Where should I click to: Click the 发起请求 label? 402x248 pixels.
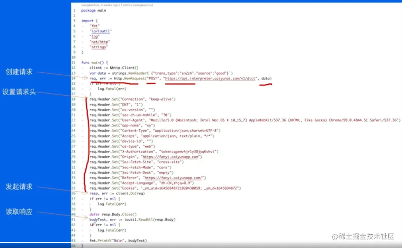19,187
